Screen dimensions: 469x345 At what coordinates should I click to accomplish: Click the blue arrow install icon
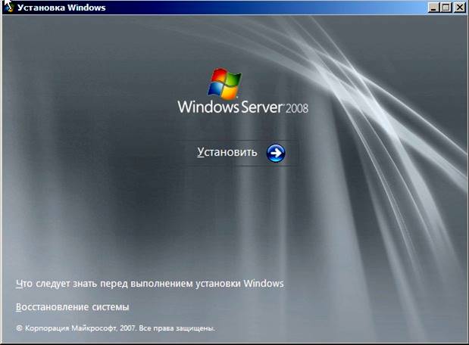click(276, 154)
